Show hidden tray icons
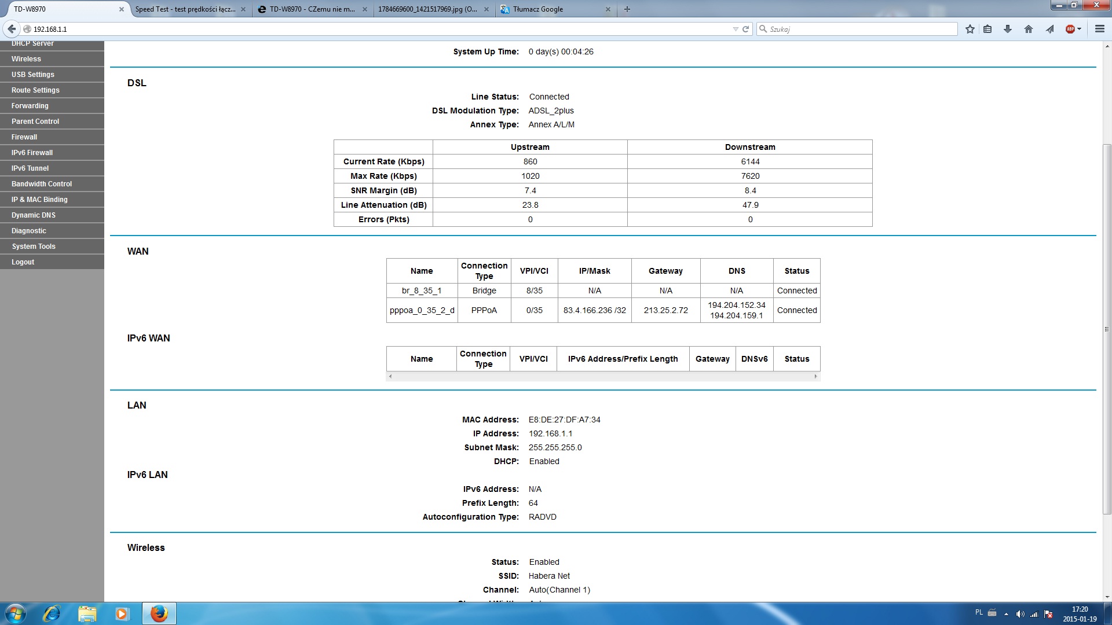 click(x=1006, y=614)
